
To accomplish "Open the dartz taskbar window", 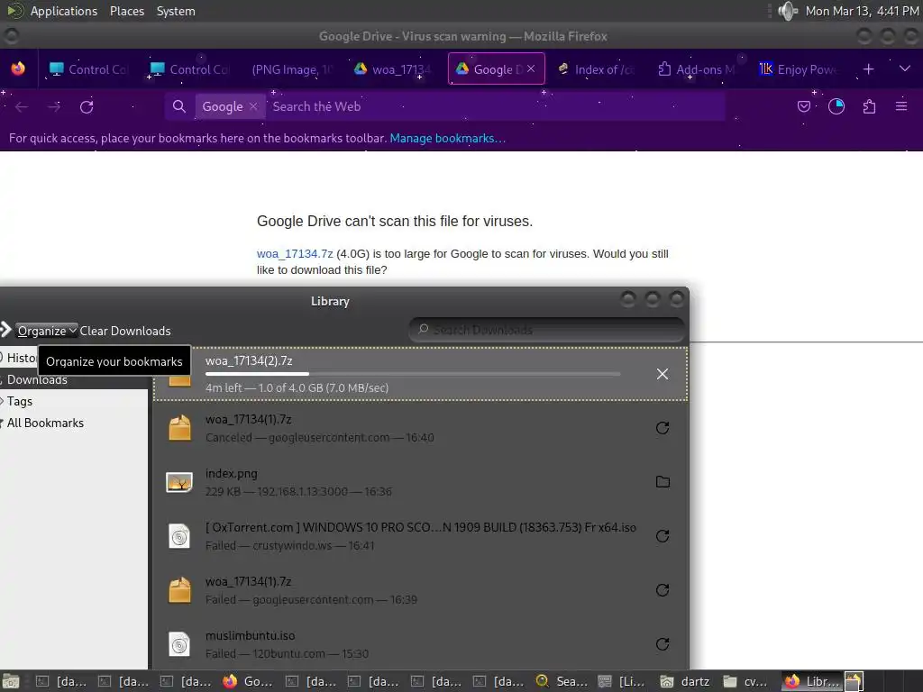I will coord(685,681).
